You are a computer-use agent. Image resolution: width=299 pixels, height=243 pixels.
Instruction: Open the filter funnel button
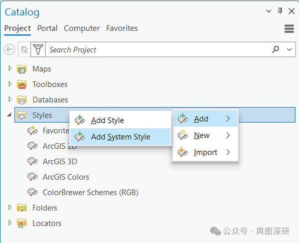coord(38,49)
